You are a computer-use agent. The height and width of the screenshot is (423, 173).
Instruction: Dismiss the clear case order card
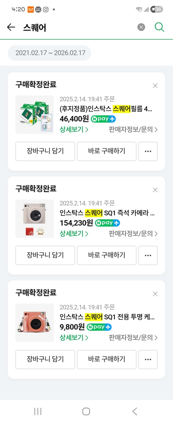(x=155, y=294)
